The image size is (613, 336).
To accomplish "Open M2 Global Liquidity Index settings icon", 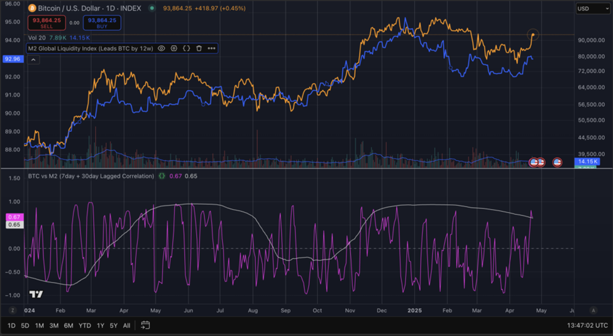I will click(174, 48).
